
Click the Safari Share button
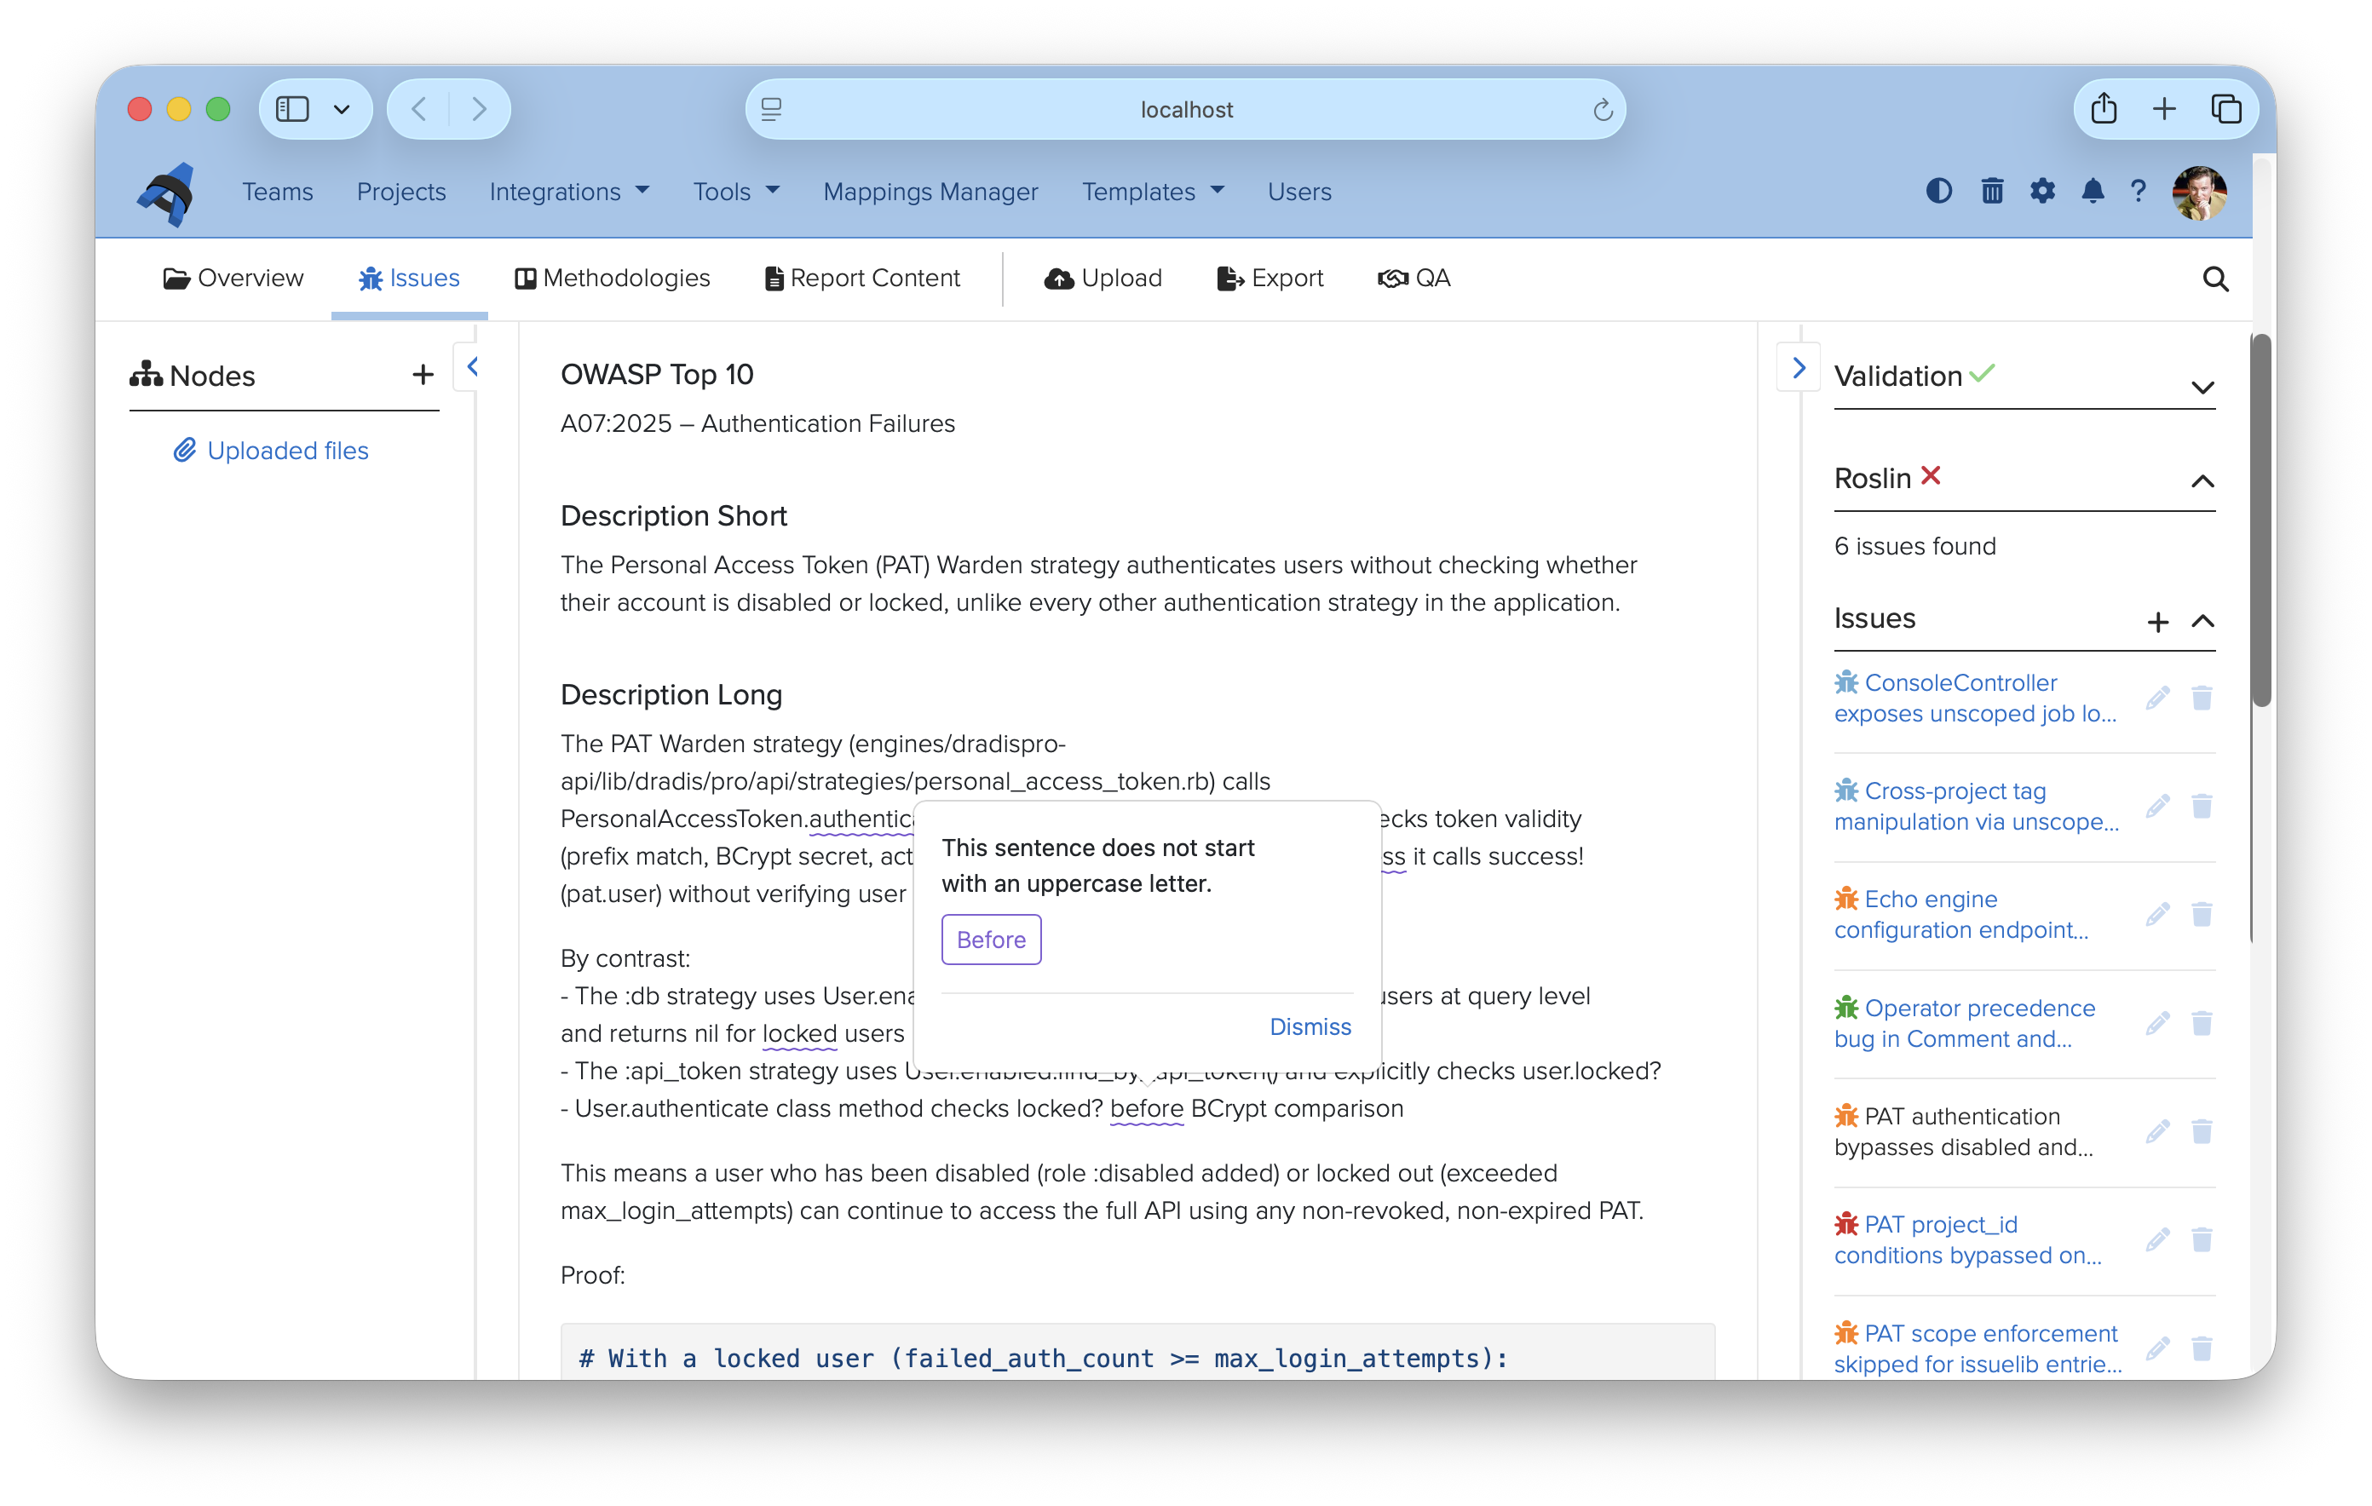[2104, 108]
